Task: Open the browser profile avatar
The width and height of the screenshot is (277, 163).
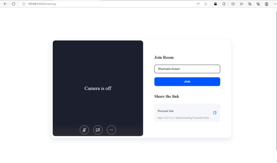Action: tap(267, 4)
